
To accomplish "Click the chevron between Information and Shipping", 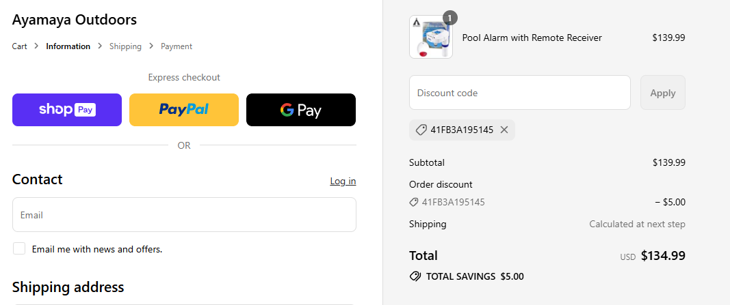I will 100,46.
